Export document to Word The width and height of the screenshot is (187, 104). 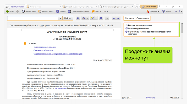(78, 18)
